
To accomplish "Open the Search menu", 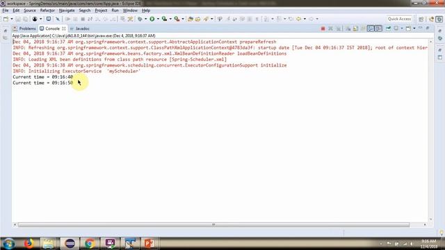I will tap(85, 10).
